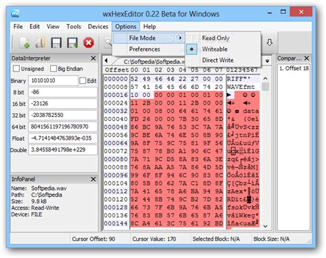Click the Selected Block: N/A status
The image size is (326, 258).
(x=216, y=239)
